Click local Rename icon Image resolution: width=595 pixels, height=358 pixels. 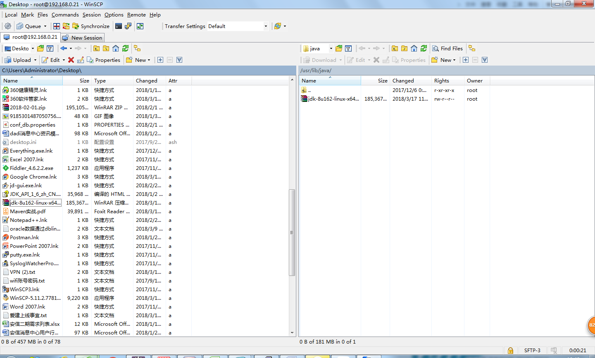(81, 60)
